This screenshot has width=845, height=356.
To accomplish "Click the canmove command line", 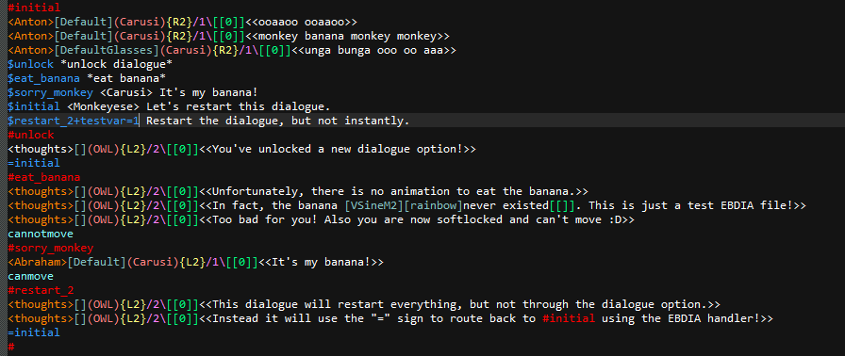I will [x=31, y=276].
